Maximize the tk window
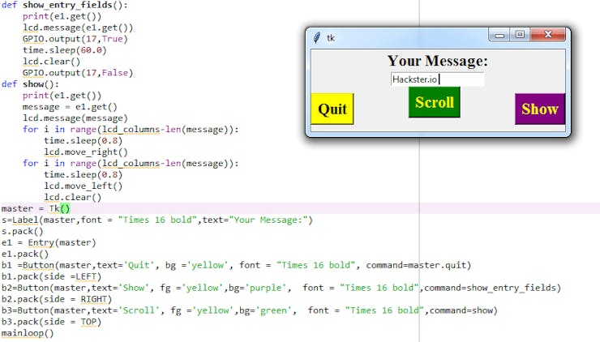Screen dimensions: 600x342 coord(520,35)
